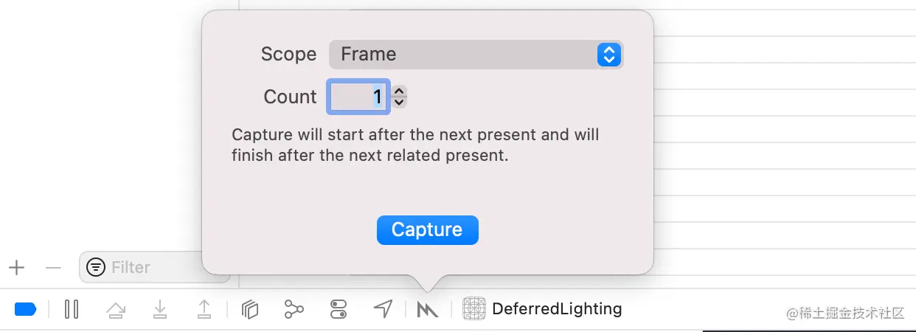Click the plus add button
The height and width of the screenshot is (332, 916).
(x=16, y=267)
